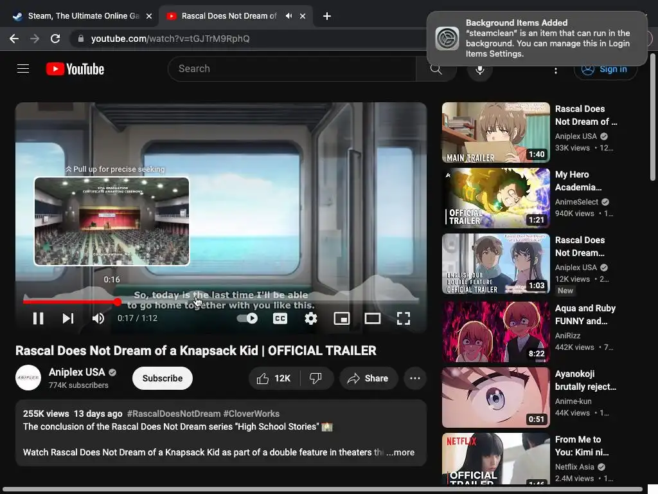Click the vertical page scrollbar
This screenshot has width=658, height=494.
click(653, 118)
